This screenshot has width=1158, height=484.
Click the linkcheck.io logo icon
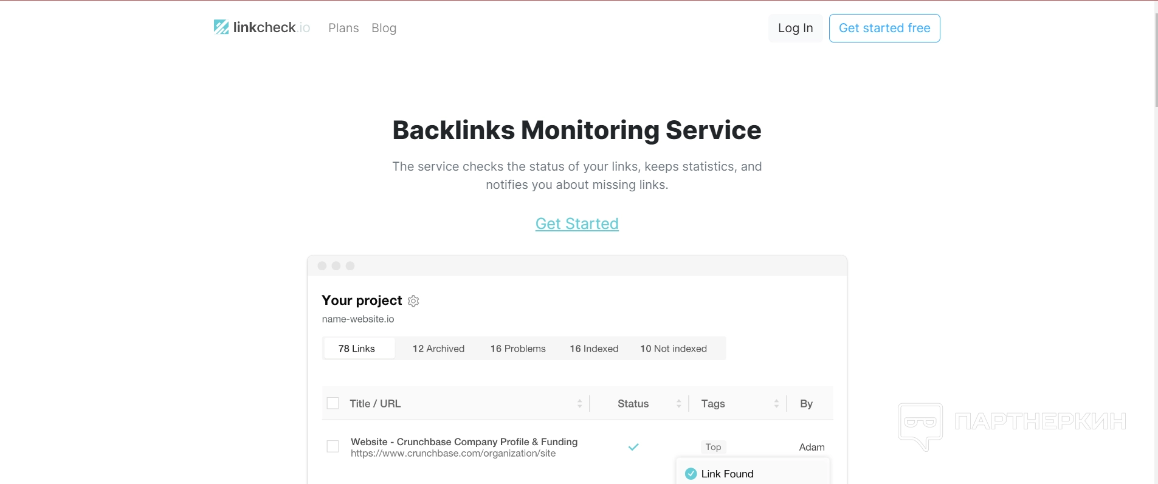tap(221, 27)
